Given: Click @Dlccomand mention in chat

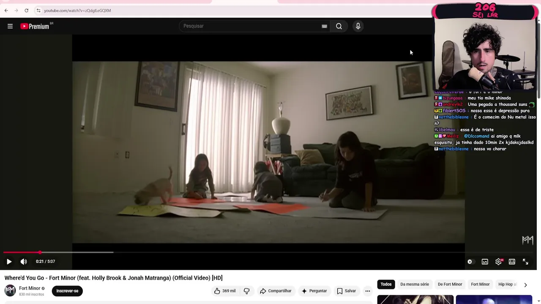Looking at the screenshot, I should point(476,136).
